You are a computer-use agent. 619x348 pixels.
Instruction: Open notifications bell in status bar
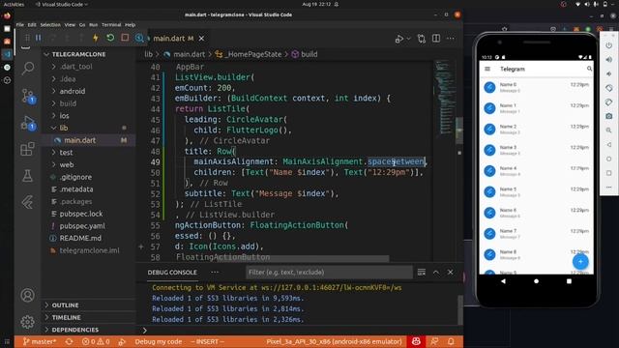point(451,341)
